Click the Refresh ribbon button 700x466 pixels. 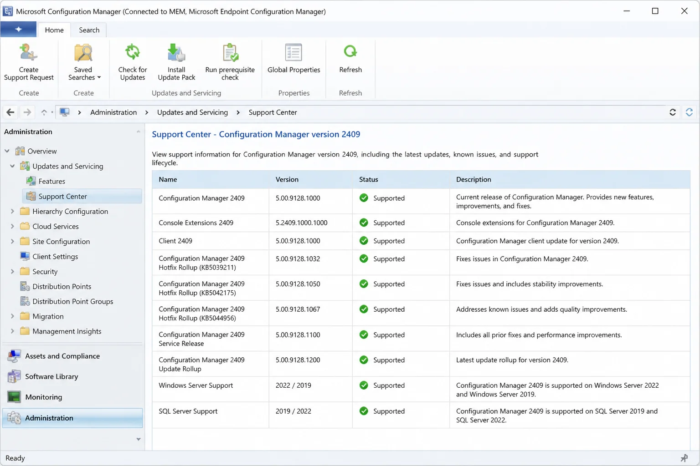click(350, 59)
